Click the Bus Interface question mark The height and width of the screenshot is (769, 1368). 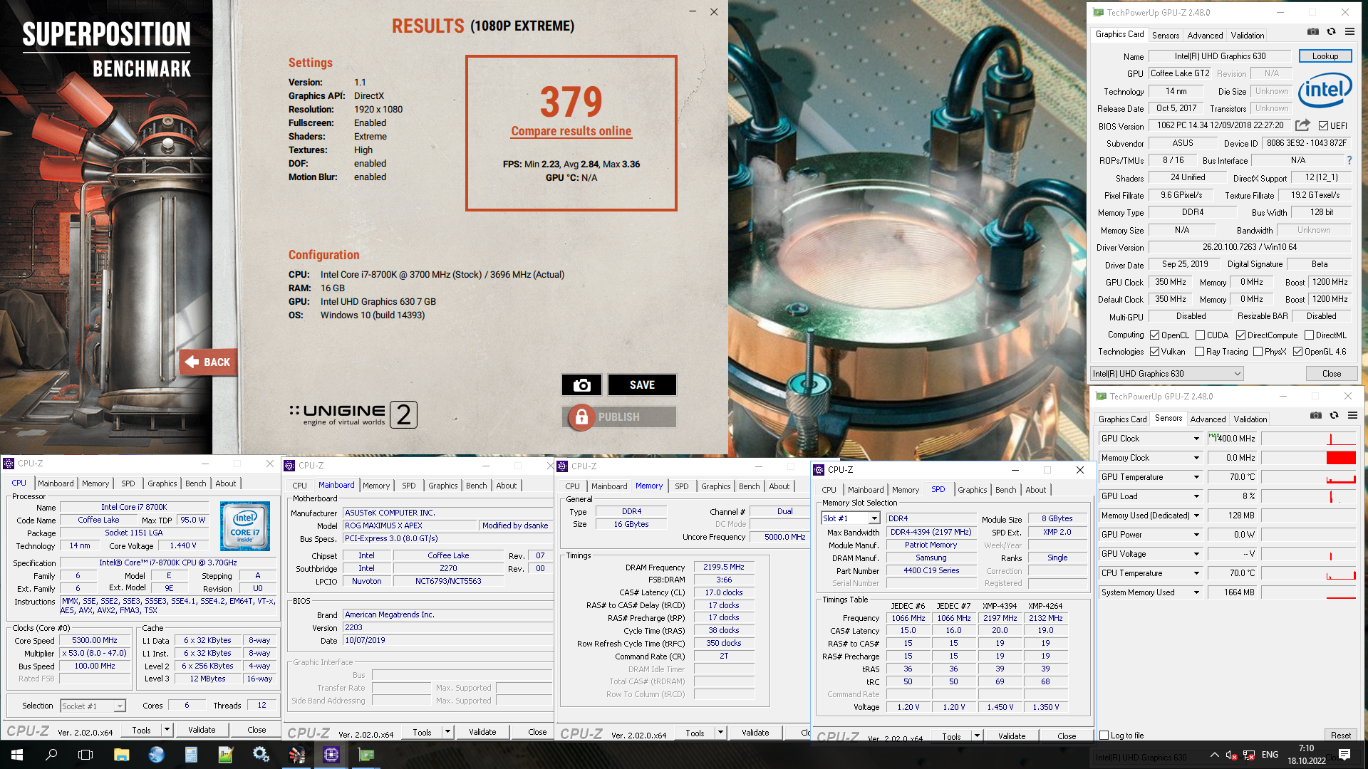[x=1349, y=160]
